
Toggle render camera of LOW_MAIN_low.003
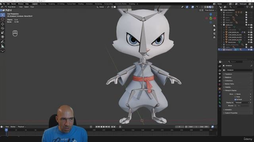251,40
